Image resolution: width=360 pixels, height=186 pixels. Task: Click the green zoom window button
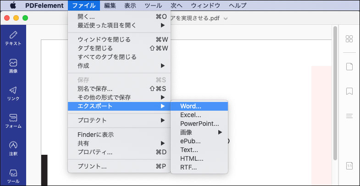click(25, 18)
